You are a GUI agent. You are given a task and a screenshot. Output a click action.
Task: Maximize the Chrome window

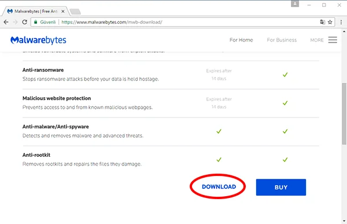tap(324, 5)
